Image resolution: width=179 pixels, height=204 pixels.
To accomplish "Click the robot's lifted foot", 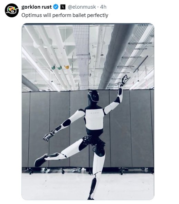I will coord(41,160).
